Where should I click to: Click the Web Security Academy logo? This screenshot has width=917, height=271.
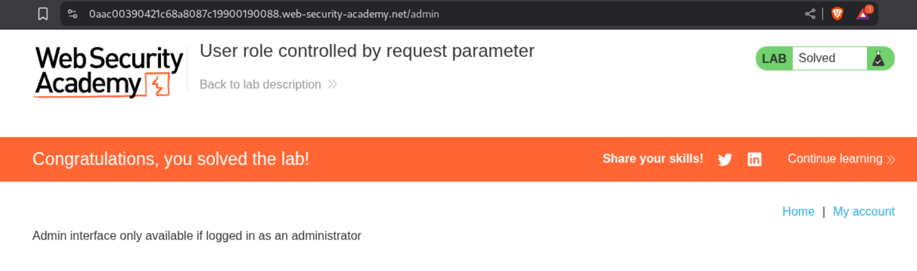click(x=108, y=72)
